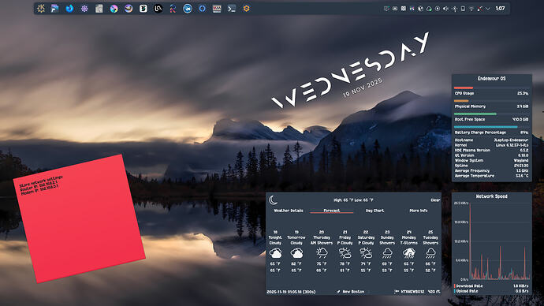Screen dimensions: 544x306
Task: Click the Thursday AM Showers forecast icon
Action: coord(322,253)
